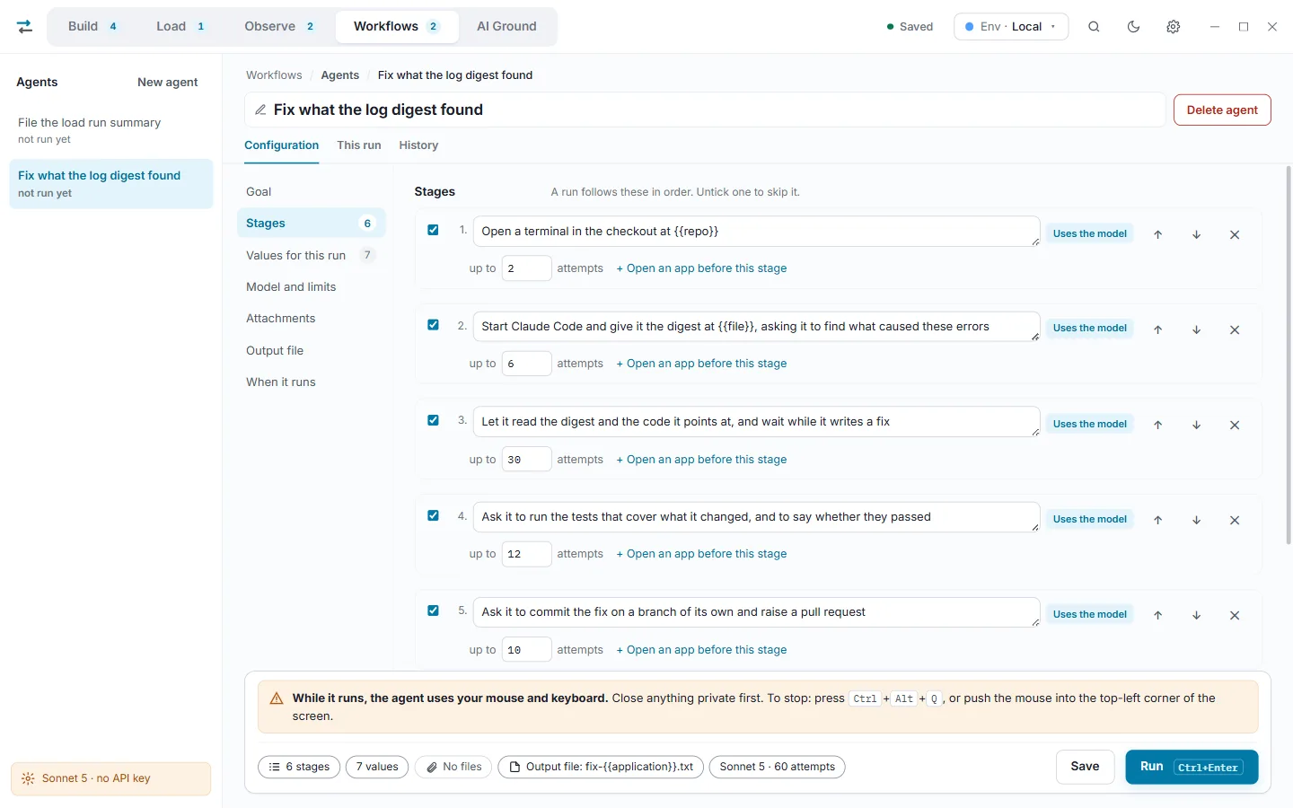Untick stage 4 checkbox

click(433, 515)
